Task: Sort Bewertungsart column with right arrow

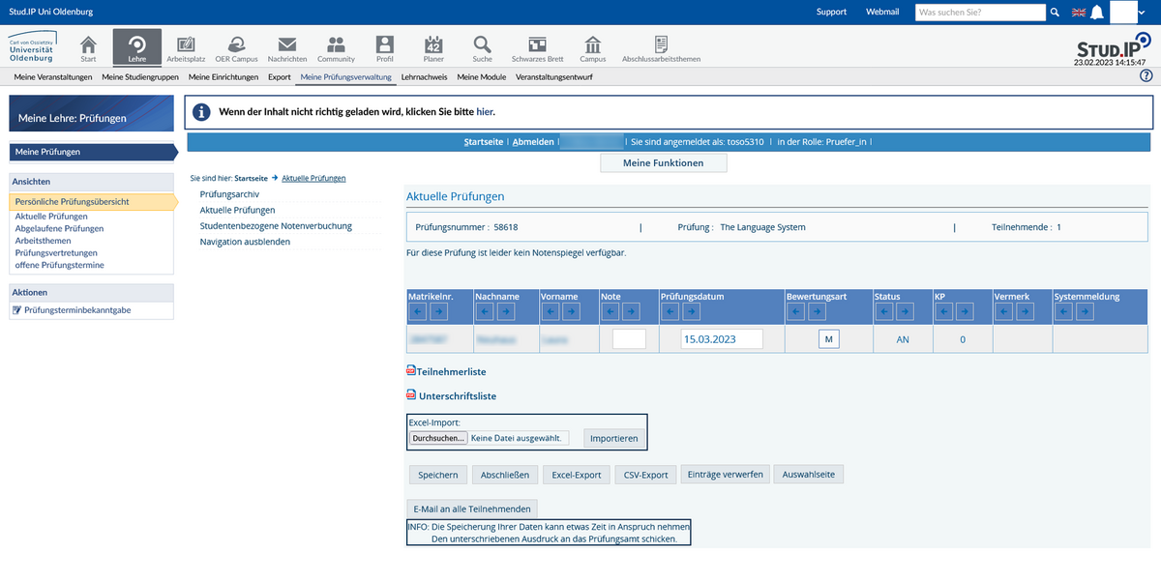Action: 818,311
